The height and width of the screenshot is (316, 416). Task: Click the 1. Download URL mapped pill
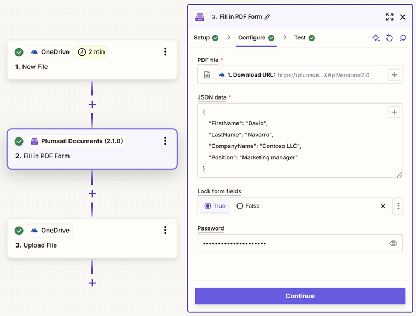(x=294, y=75)
